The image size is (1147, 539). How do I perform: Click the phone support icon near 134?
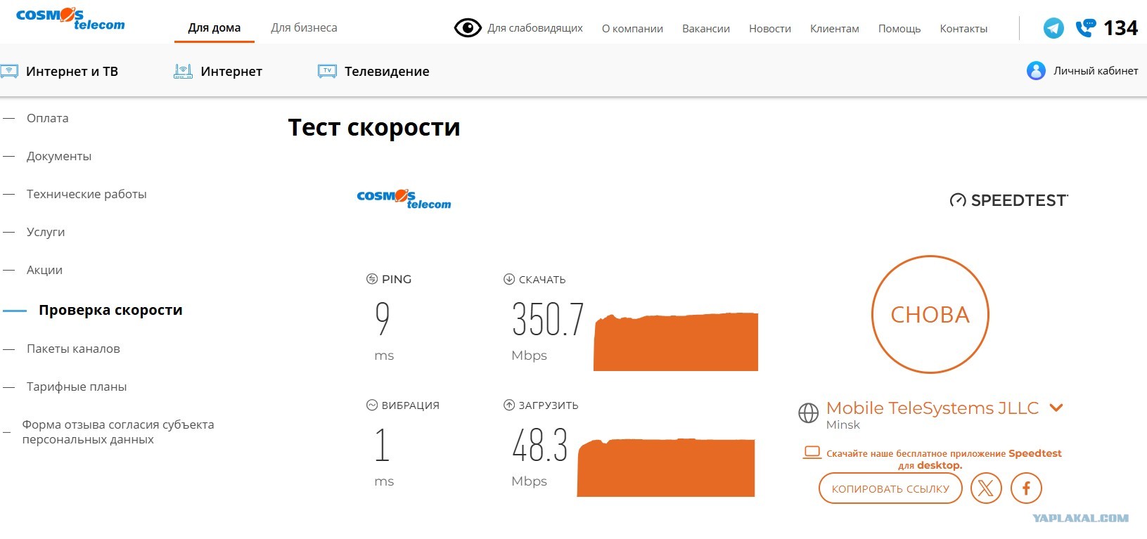pyautogui.click(x=1085, y=28)
